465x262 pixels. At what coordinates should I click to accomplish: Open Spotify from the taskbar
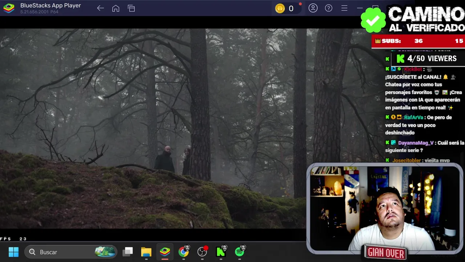tap(240, 251)
